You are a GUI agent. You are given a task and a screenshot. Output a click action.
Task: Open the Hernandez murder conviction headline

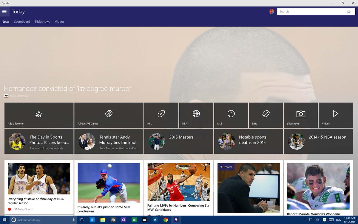pyautogui.click(x=67, y=88)
